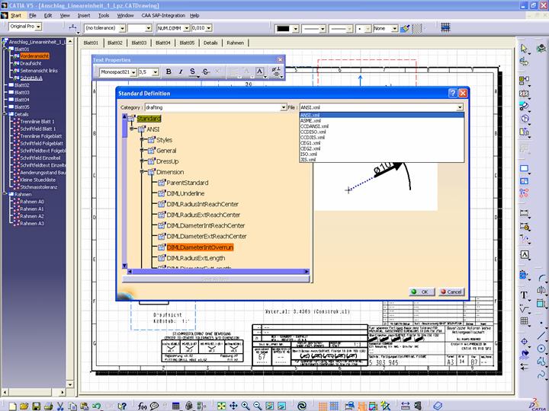Image resolution: width=549 pixels, height=411 pixels.
Task: Select the Line drawing tool
Action: pyautogui.click(x=541, y=335)
